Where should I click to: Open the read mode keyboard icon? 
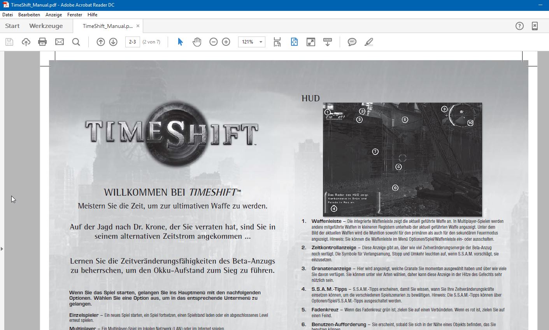click(x=328, y=42)
